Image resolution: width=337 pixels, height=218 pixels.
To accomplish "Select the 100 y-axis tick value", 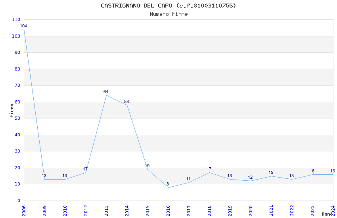I will (16, 36).
